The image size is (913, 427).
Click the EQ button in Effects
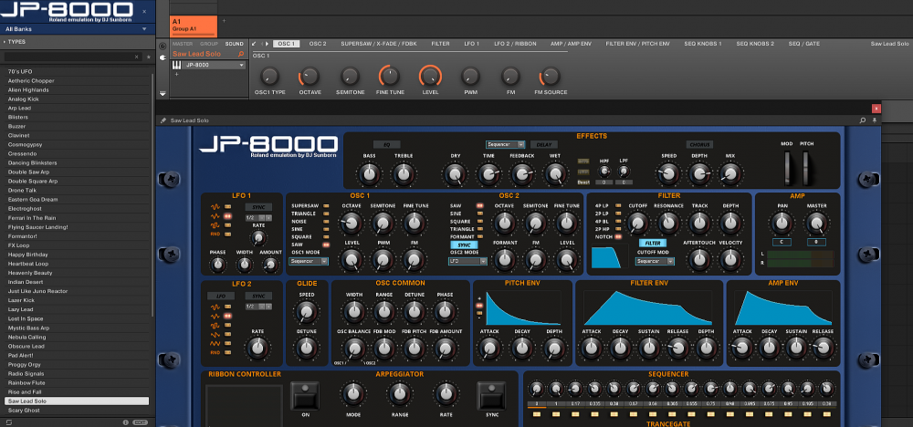point(386,144)
